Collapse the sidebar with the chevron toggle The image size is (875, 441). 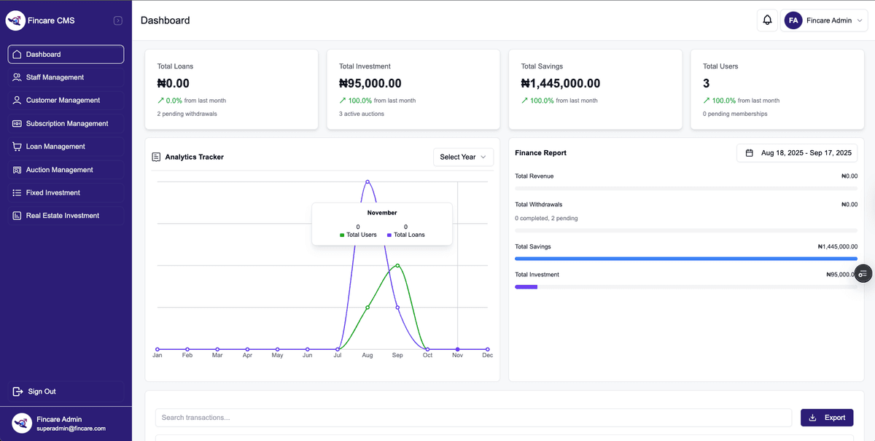117,20
